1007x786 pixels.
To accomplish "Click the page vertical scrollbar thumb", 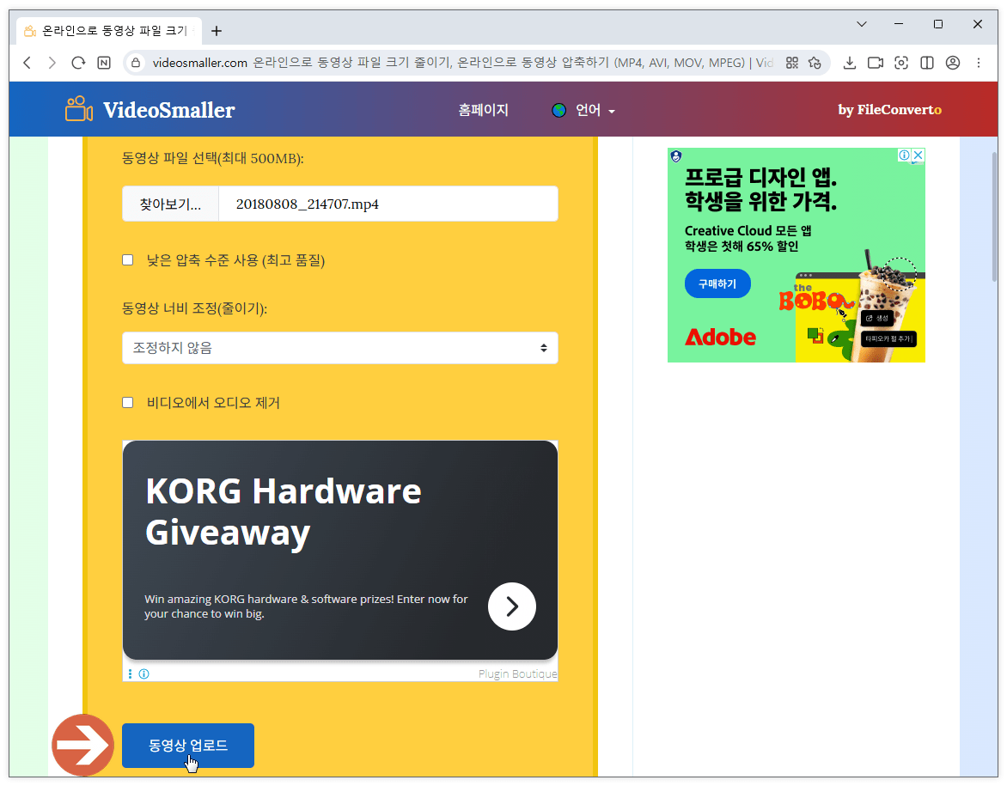I will coord(993,216).
